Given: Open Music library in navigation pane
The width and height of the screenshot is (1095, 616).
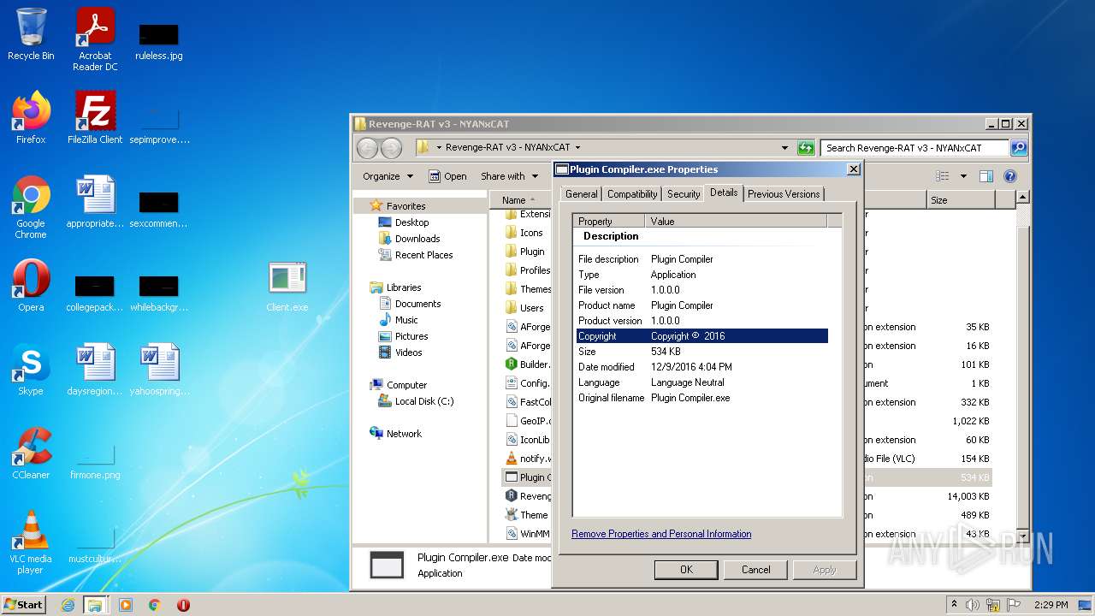Looking at the screenshot, I should pyautogui.click(x=406, y=320).
